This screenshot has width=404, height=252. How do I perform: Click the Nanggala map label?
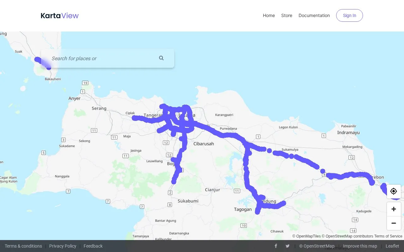click(62, 176)
